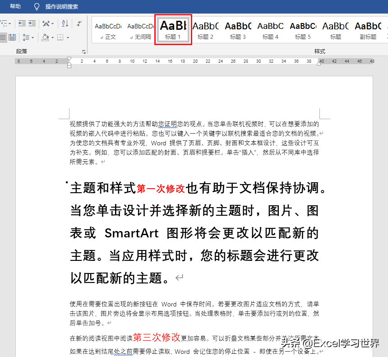
Task: Click the shading paint bucket icon
Action: (x=45, y=37)
